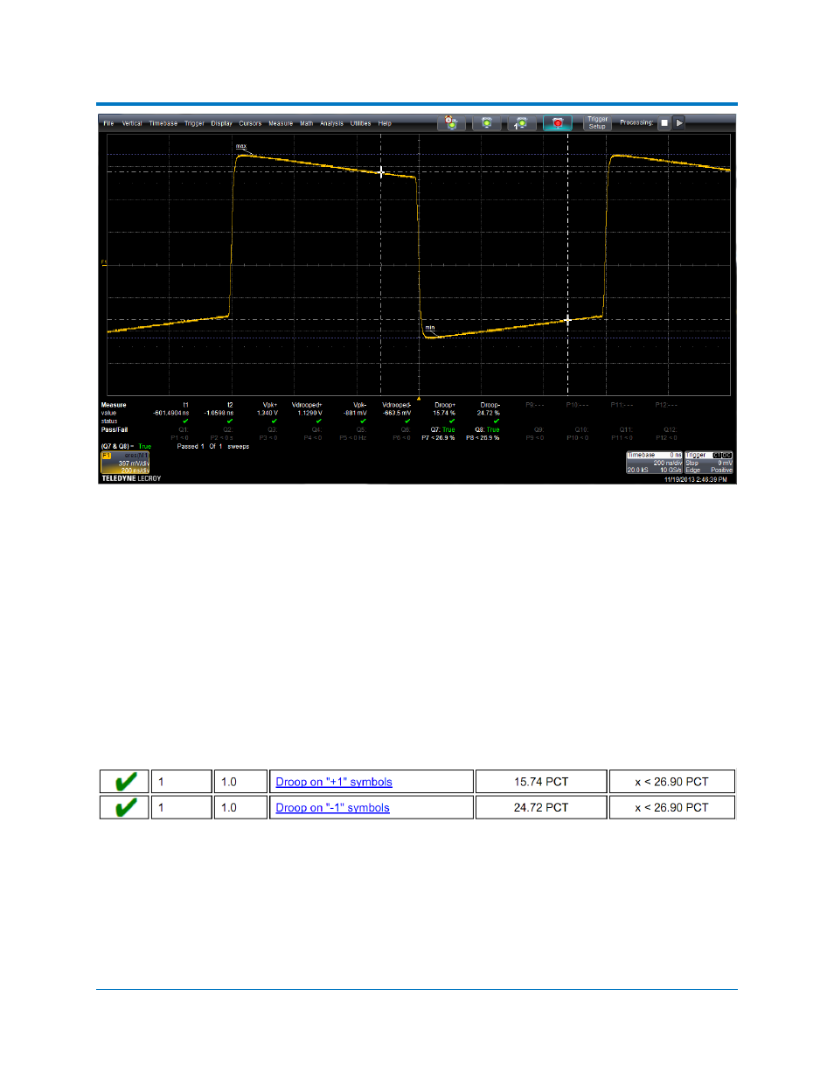Click the Measure table label
Viewport: 834px width, 1080px height.
click(x=114, y=405)
